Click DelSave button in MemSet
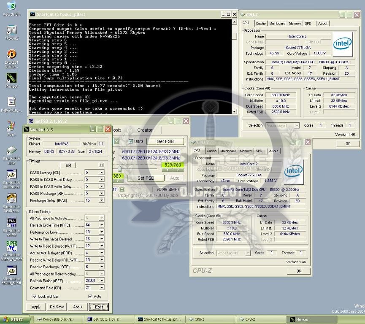This screenshot has width=365, height=324. pyautogui.click(x=57, y=307)
